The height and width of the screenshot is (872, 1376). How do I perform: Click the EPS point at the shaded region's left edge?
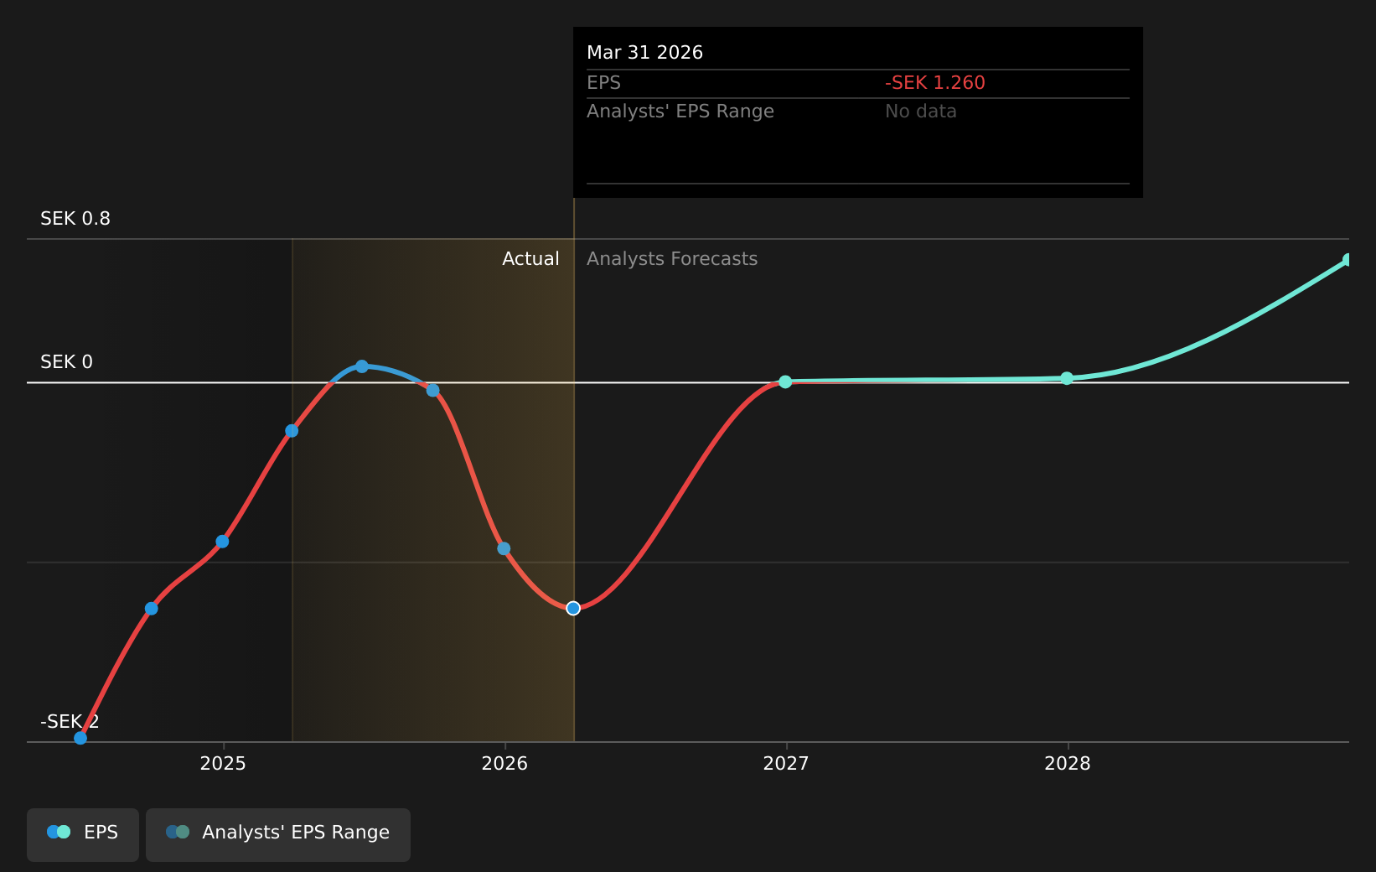click(292, 431)
